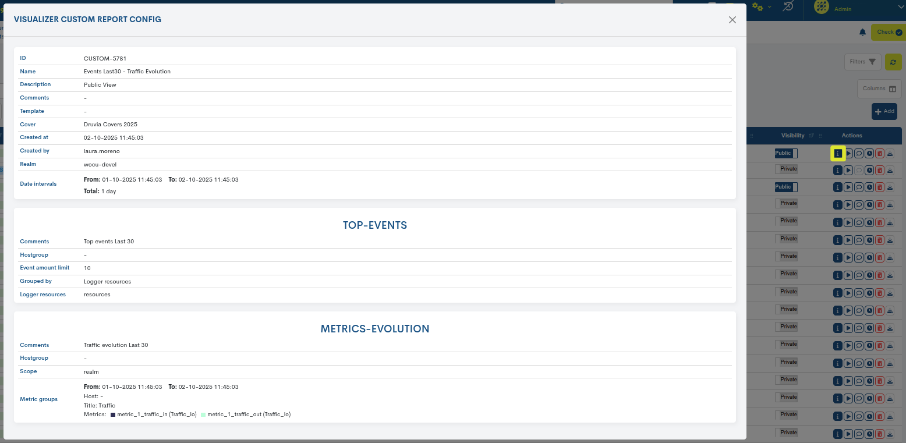
Task: Refresh the report list with the green refresh icon
Action: click(x=893, y=62)
